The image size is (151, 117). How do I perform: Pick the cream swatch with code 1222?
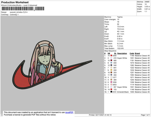tap(111, 68)
